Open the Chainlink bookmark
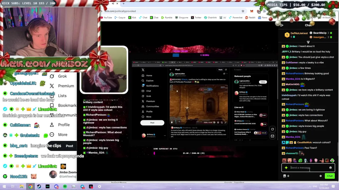The width and height of the screenshot is (339, 190). point(210,18)
